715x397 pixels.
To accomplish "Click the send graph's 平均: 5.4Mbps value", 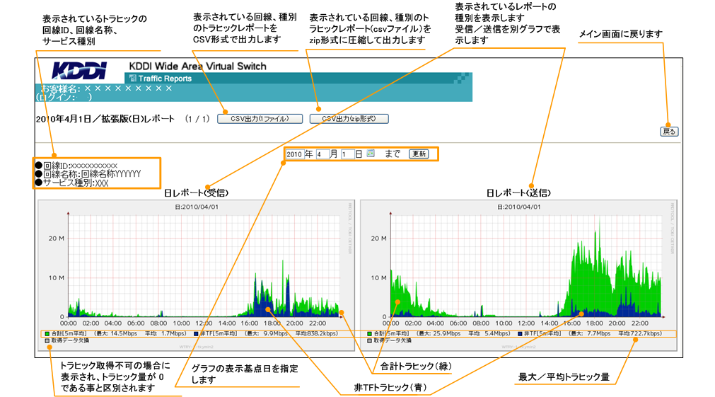I will 489,333.
